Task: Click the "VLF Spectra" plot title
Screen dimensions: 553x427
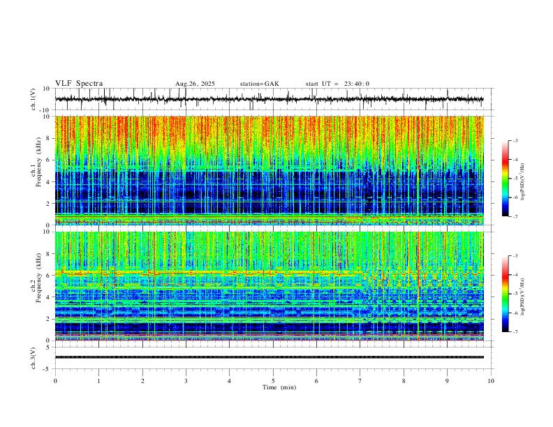Action: click(79, 84)
